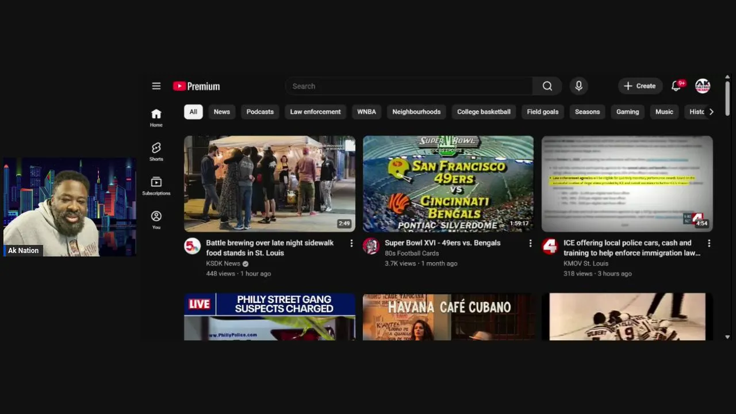
Task: Open Subscriptions in sidebar
Action: pyautogui.click(x=156, y=186)
